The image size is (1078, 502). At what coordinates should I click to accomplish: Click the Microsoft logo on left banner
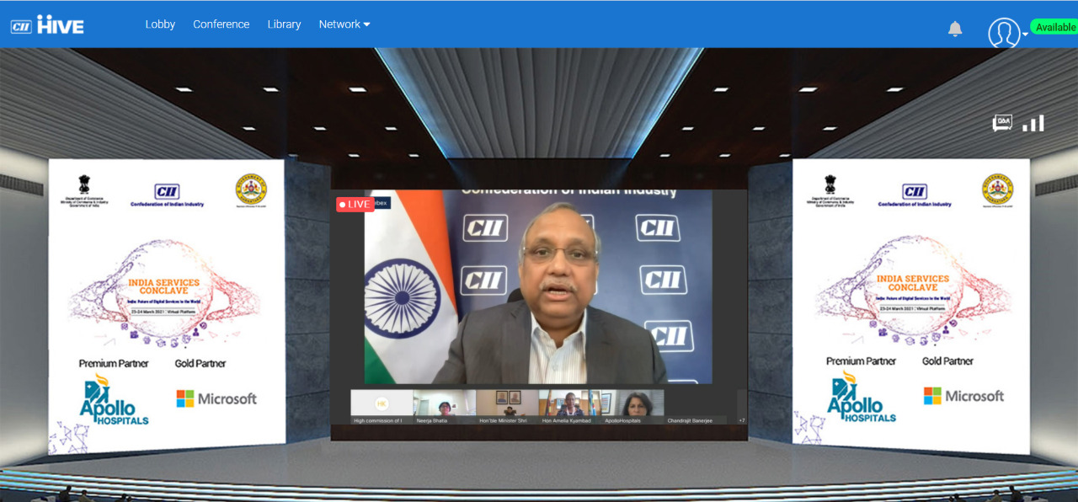(x=216, y=398)
